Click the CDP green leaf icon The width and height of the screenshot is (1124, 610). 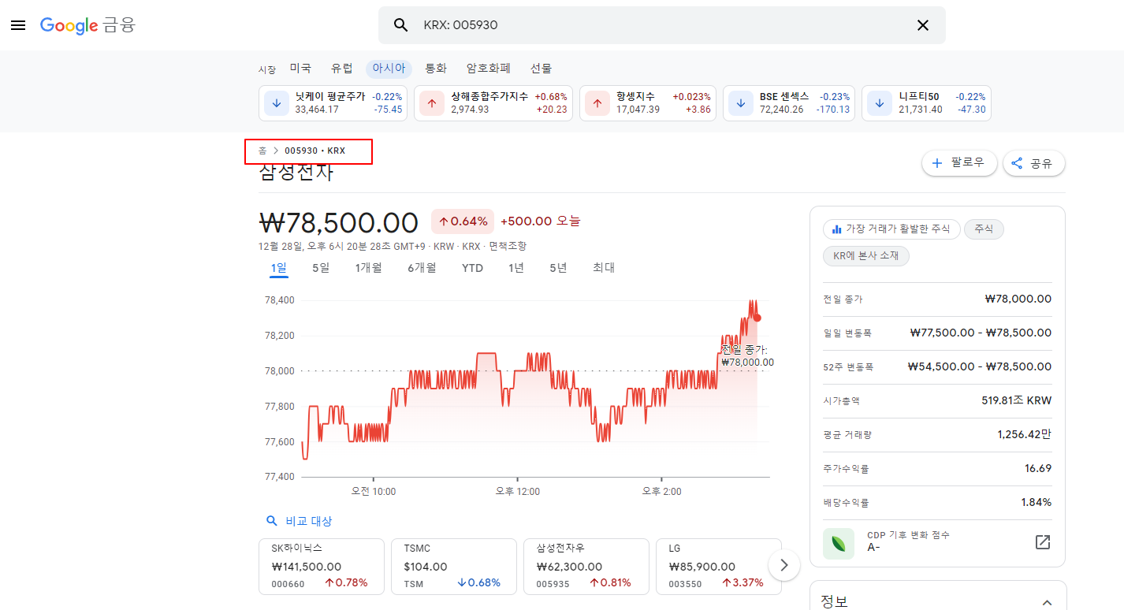pos(839,543)
